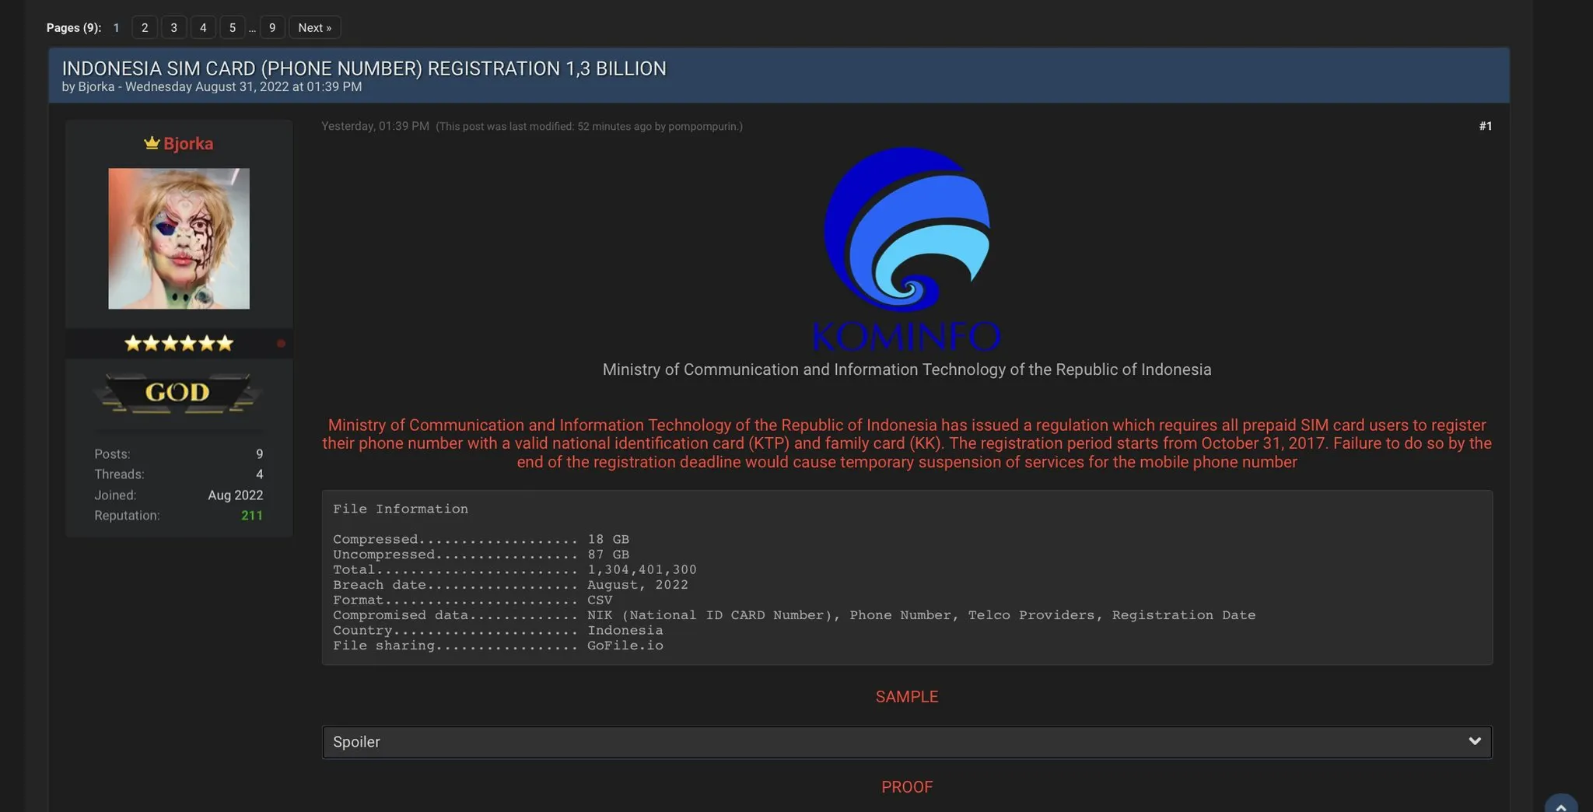Screen dimensions: 1593x812
Task: Open page 5 of the thread
Action: 232,27
